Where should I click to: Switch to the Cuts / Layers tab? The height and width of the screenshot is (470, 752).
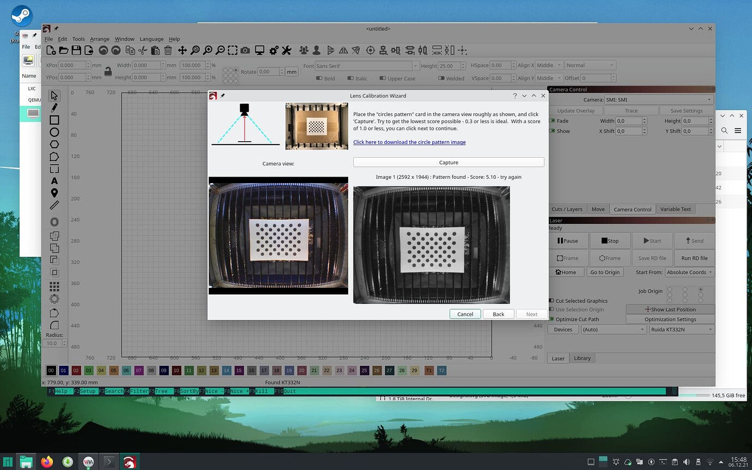(x=567, y=209)
